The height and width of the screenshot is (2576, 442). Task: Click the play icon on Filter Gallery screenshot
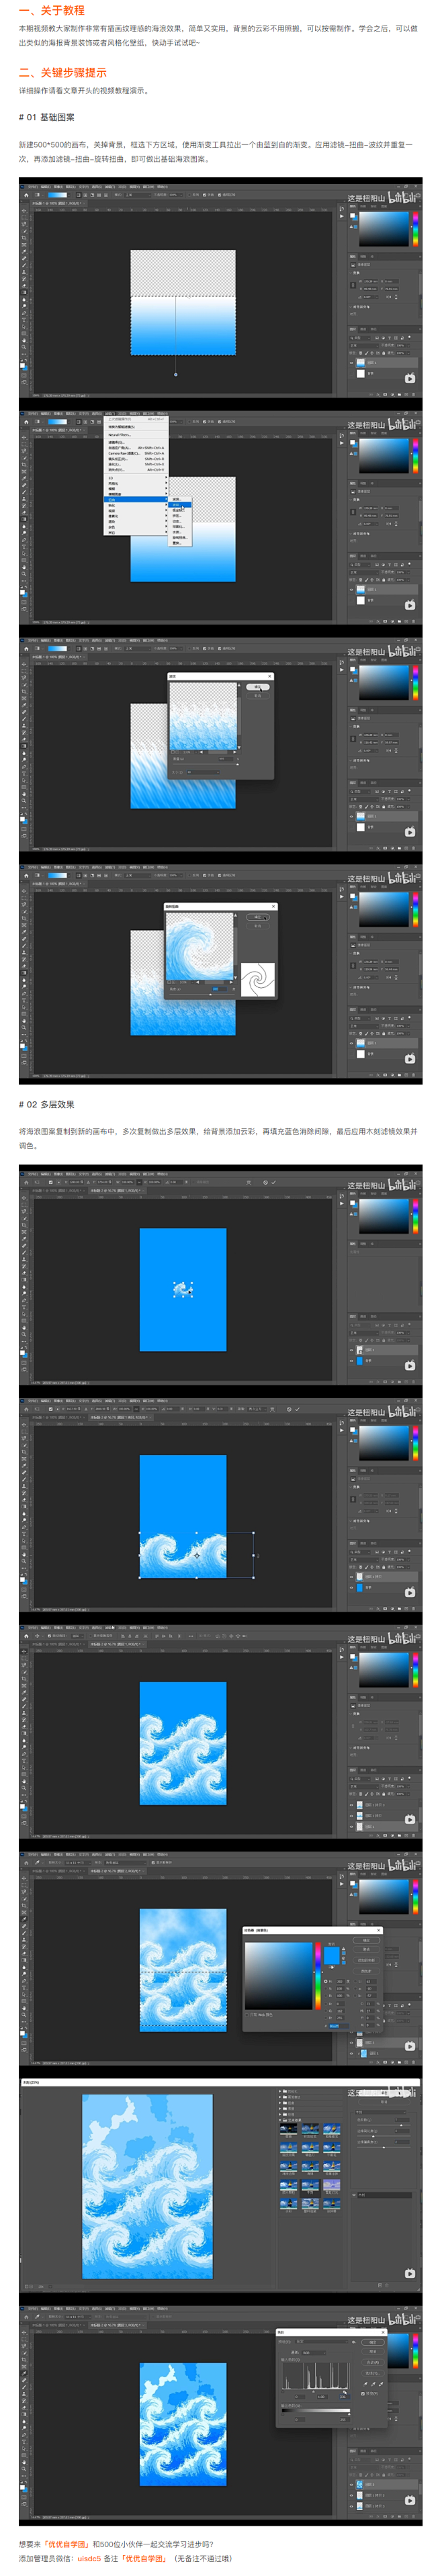[x=410, y=2273]
